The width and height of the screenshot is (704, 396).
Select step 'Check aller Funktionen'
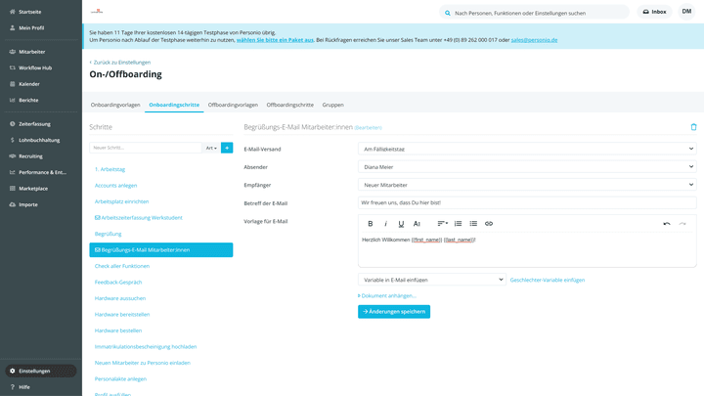click(x=122, y=266)
